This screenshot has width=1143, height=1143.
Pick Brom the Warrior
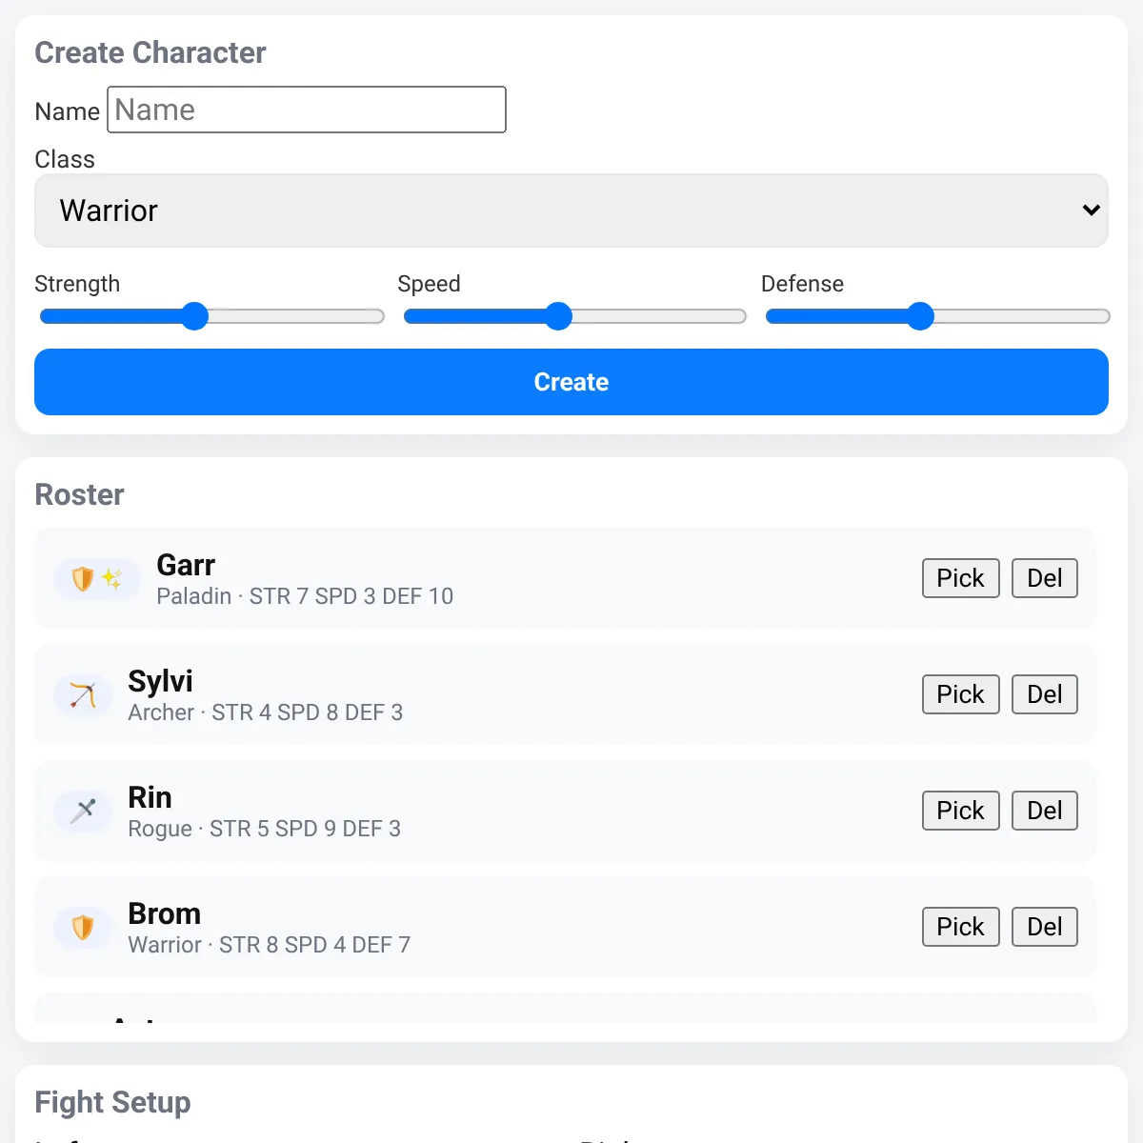pyautogui.click(x=960, y=927)
